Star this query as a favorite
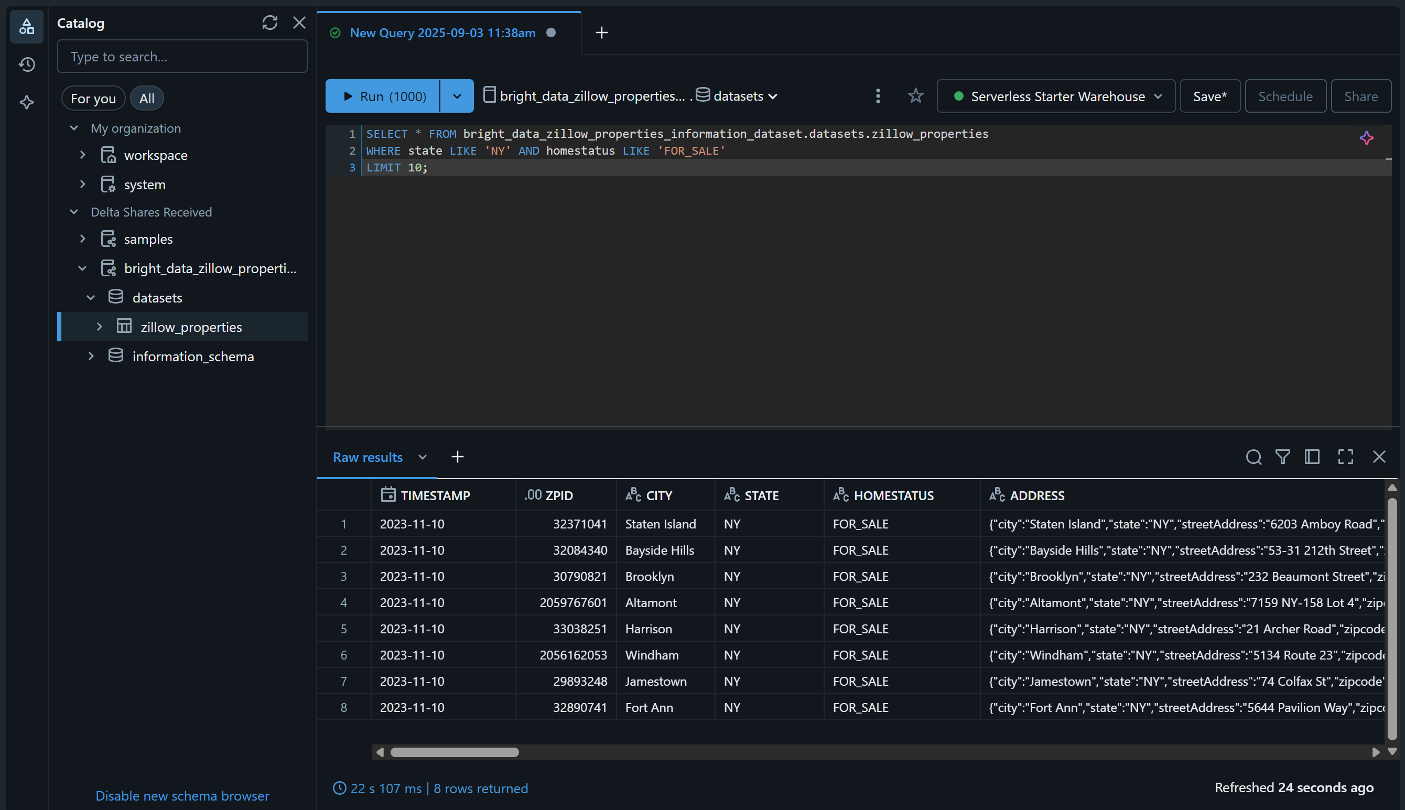Image resolution: width=1405 pixels, height=810 pixels. pyautogui.click(x=915, y=96)
